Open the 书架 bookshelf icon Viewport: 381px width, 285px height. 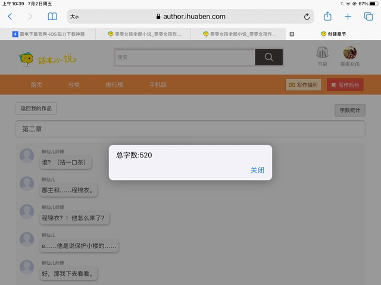point(322,55)
